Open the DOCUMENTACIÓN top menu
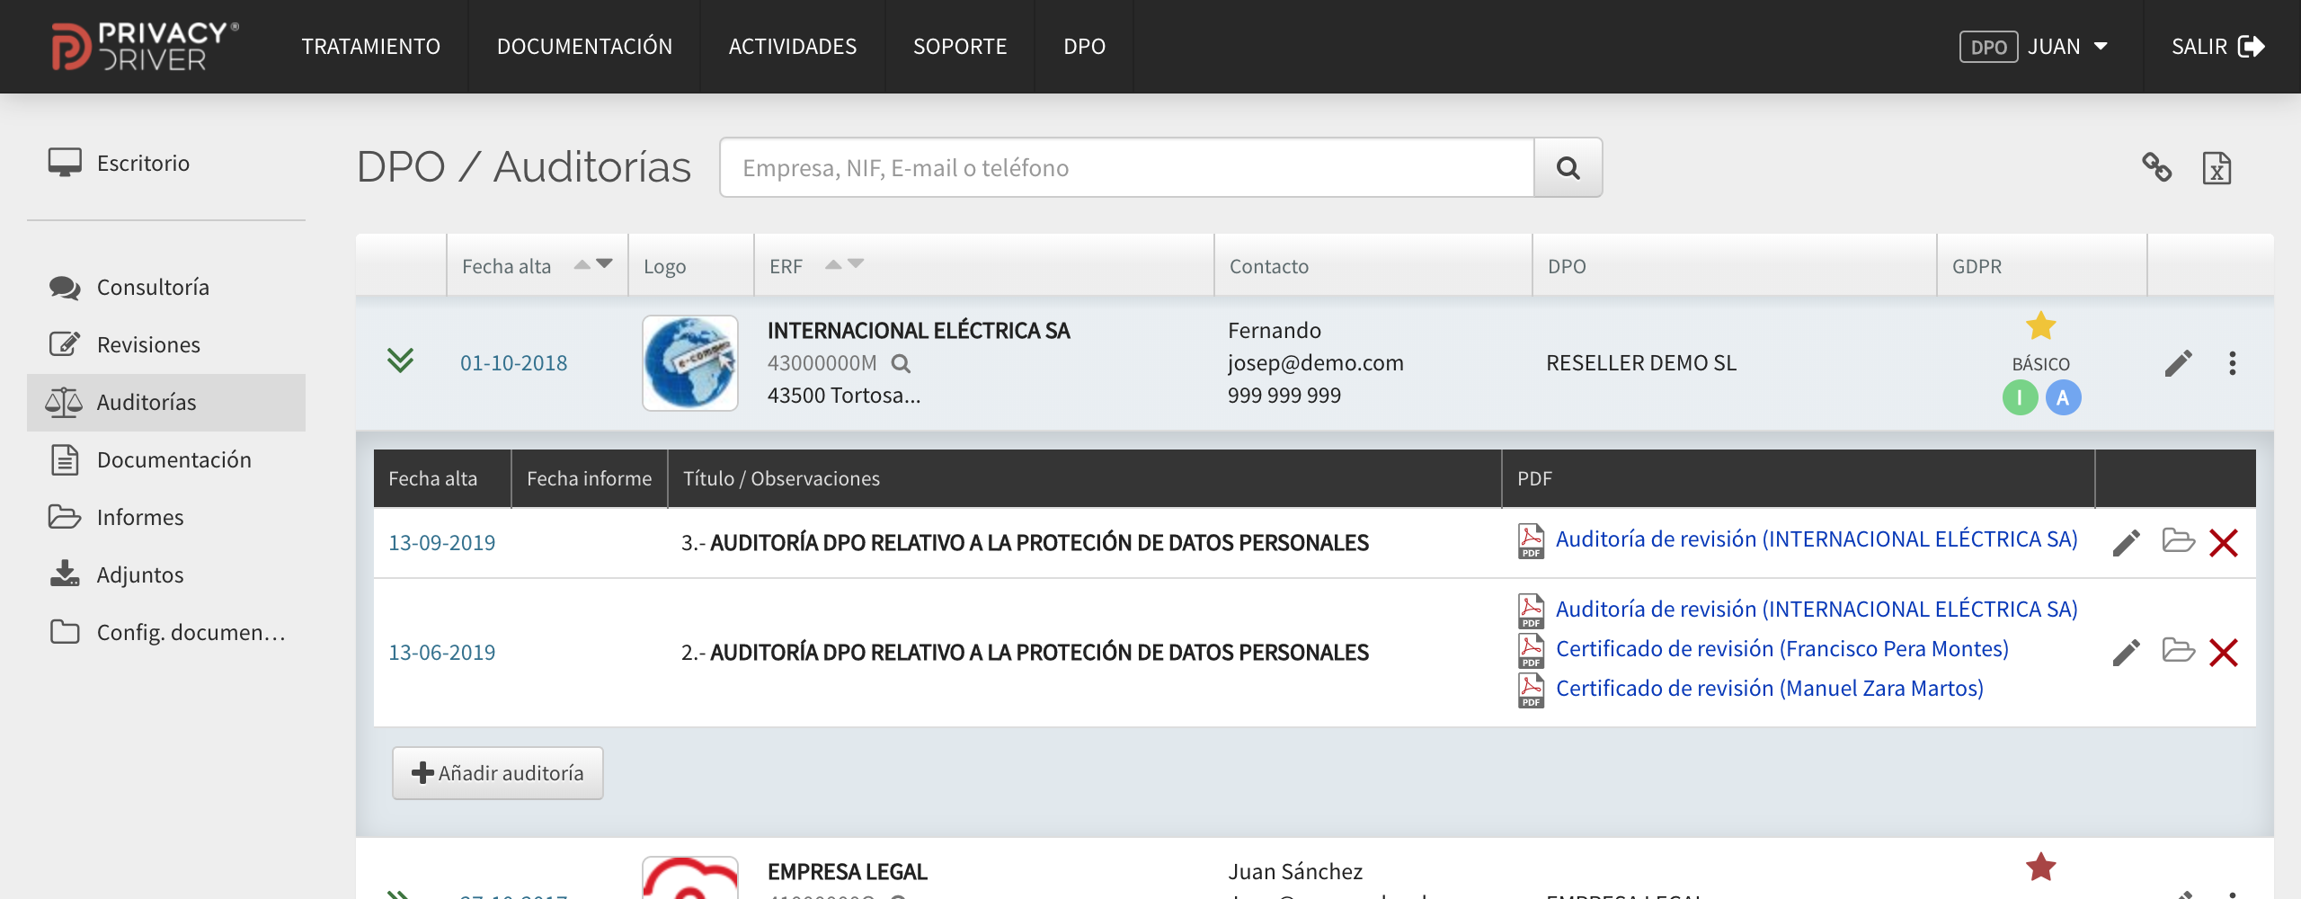2301x899 pixels. tap(584, 47)
